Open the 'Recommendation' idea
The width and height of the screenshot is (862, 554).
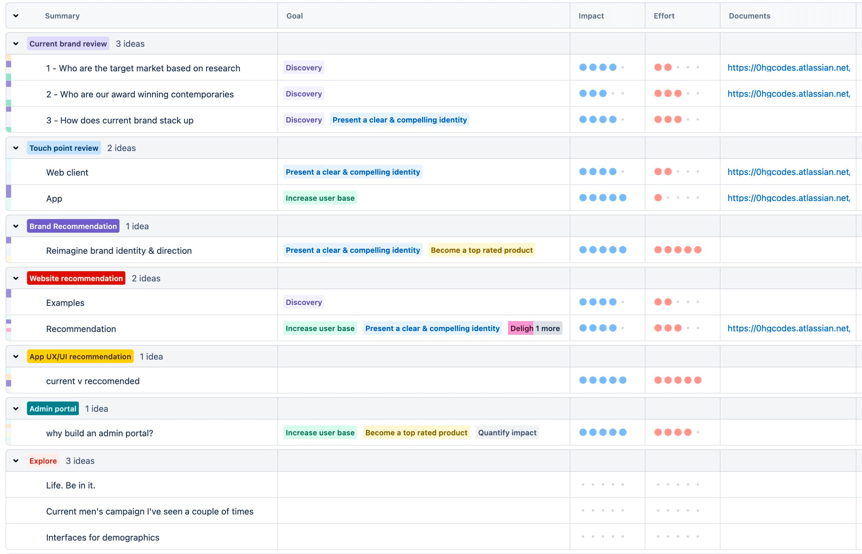[x=81, y=329]
